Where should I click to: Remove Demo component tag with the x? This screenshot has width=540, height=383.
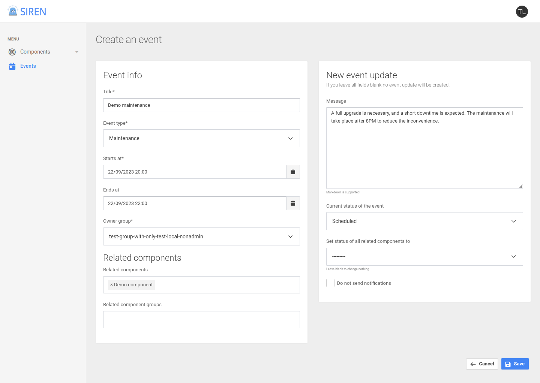pos(111,285)
